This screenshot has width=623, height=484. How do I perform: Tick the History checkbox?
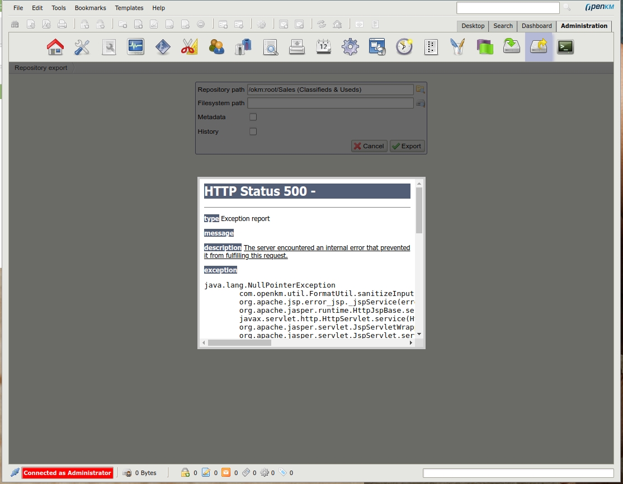pos(253,131)
